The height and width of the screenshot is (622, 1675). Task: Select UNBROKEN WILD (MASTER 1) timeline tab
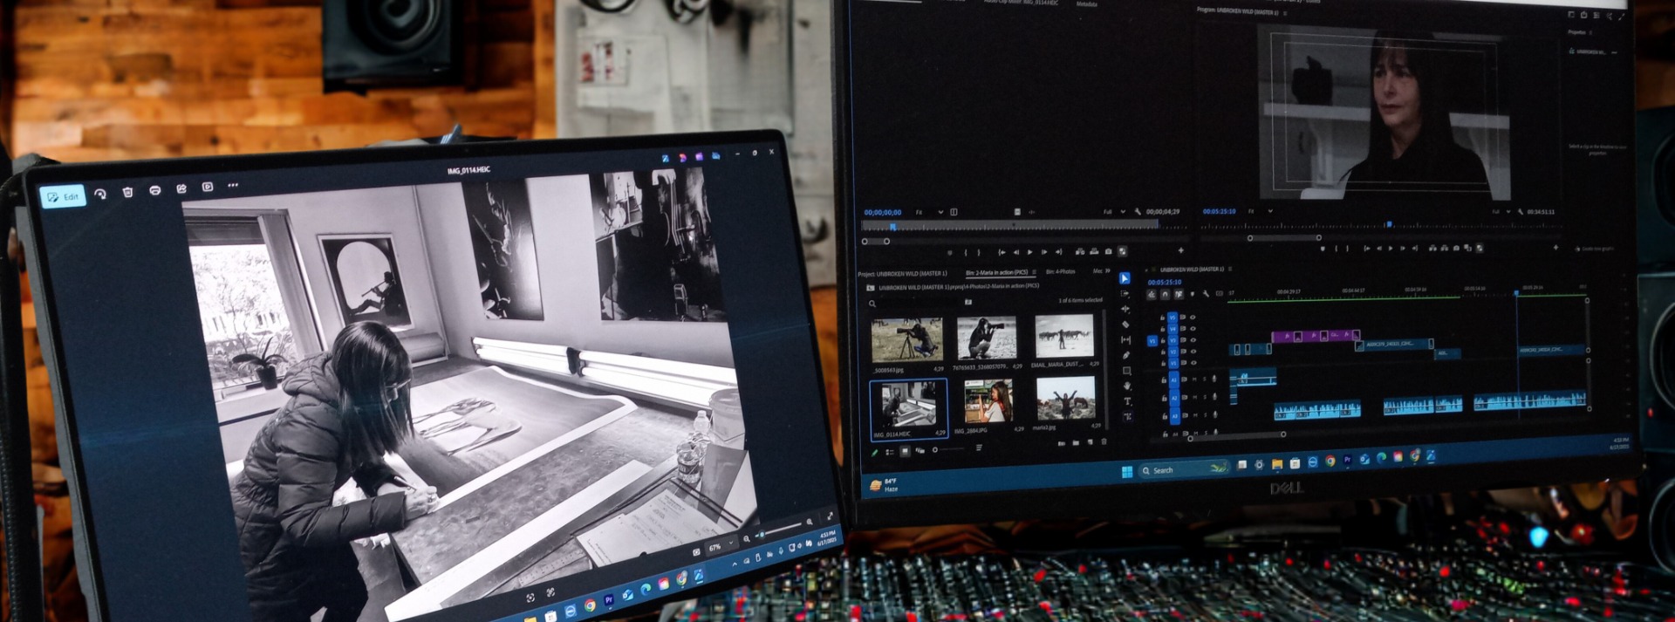click(x=1192, y=269)
